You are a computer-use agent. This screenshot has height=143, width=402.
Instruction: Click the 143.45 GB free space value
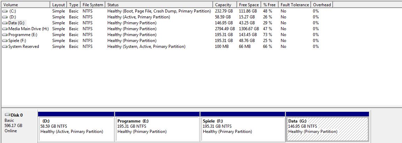[248, 35]
